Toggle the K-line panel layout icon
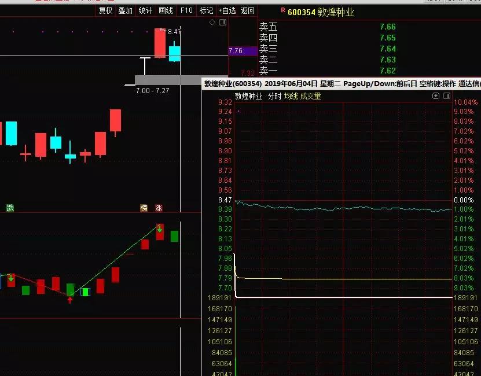 point(222,23)
